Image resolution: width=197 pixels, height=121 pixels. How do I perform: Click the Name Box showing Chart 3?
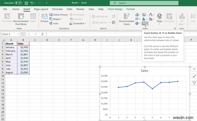tap(9, 34)
